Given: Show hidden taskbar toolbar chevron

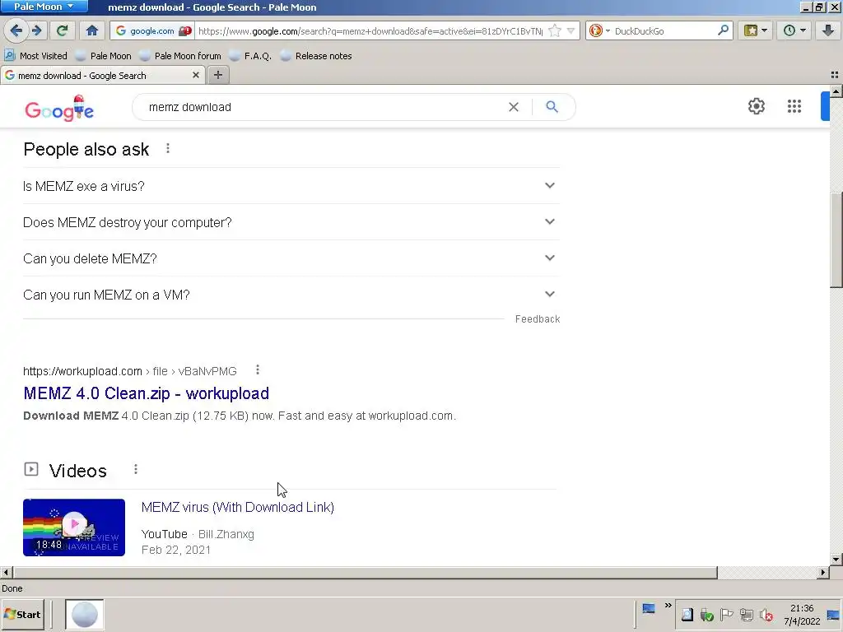Looking at the screenshot, I should pyautogui.click(x=668, y=605).
